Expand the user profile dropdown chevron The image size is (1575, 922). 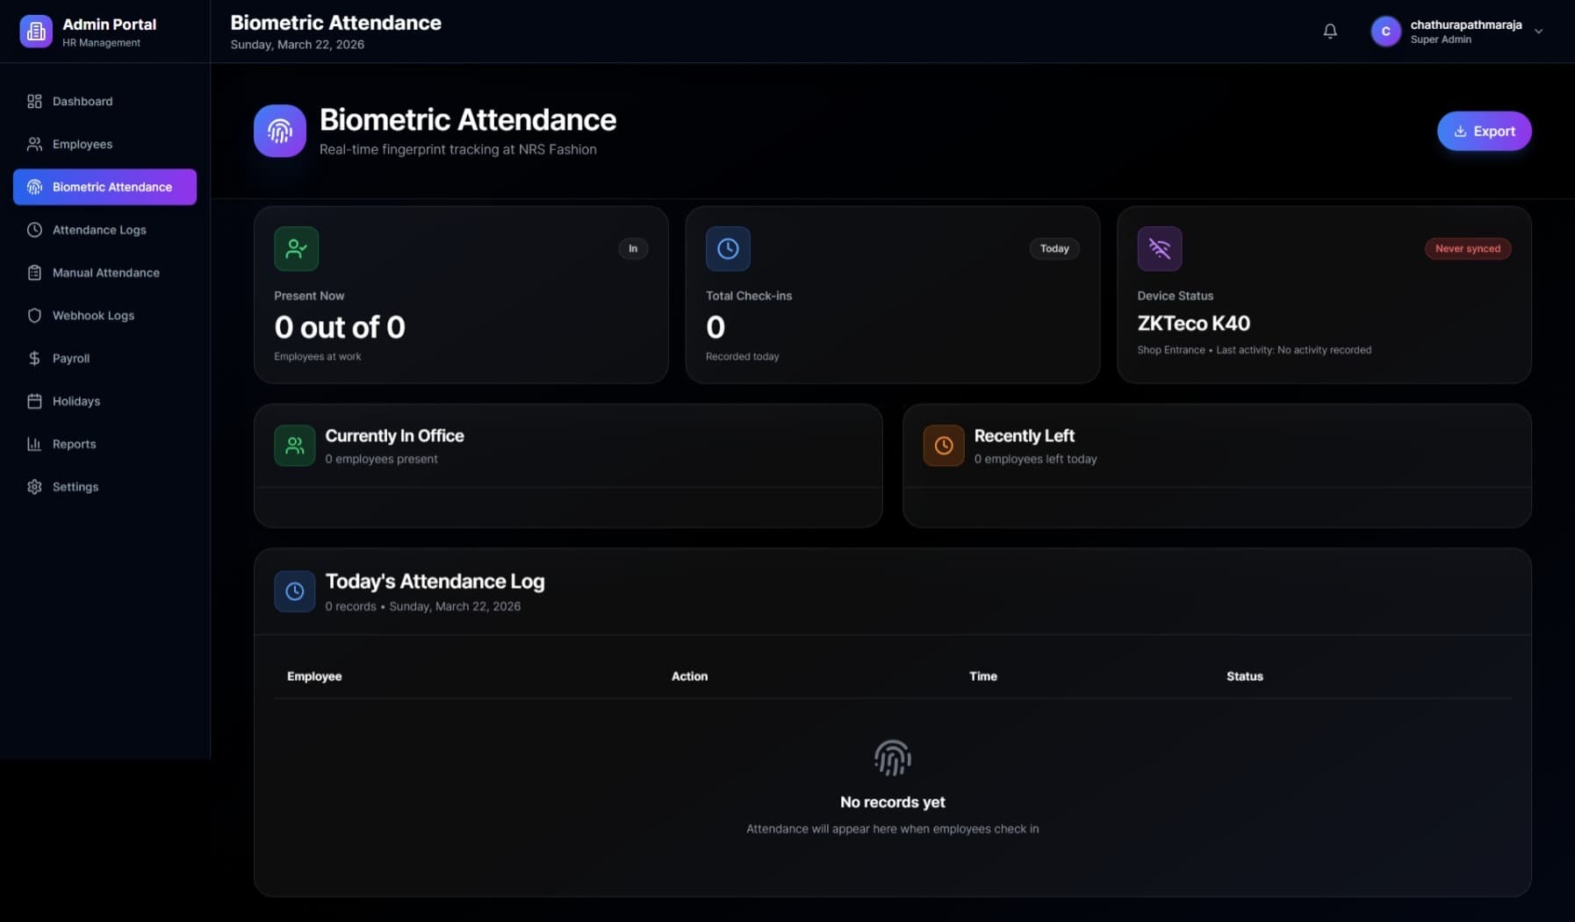[1539, 31]
